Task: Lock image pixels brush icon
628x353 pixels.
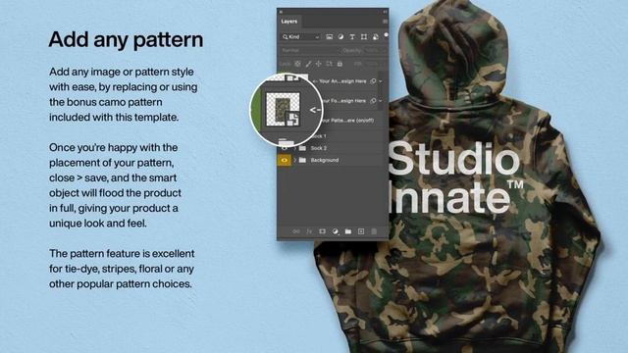Action: pos(308,64)
